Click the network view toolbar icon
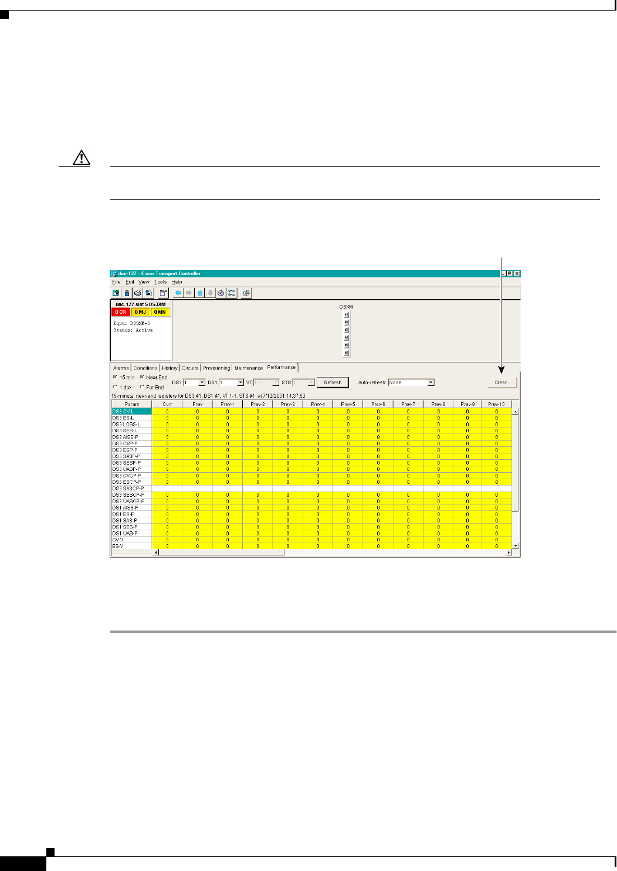Image resolution: width=617 pixels, height=871 pixels. [x=231, y=293]
